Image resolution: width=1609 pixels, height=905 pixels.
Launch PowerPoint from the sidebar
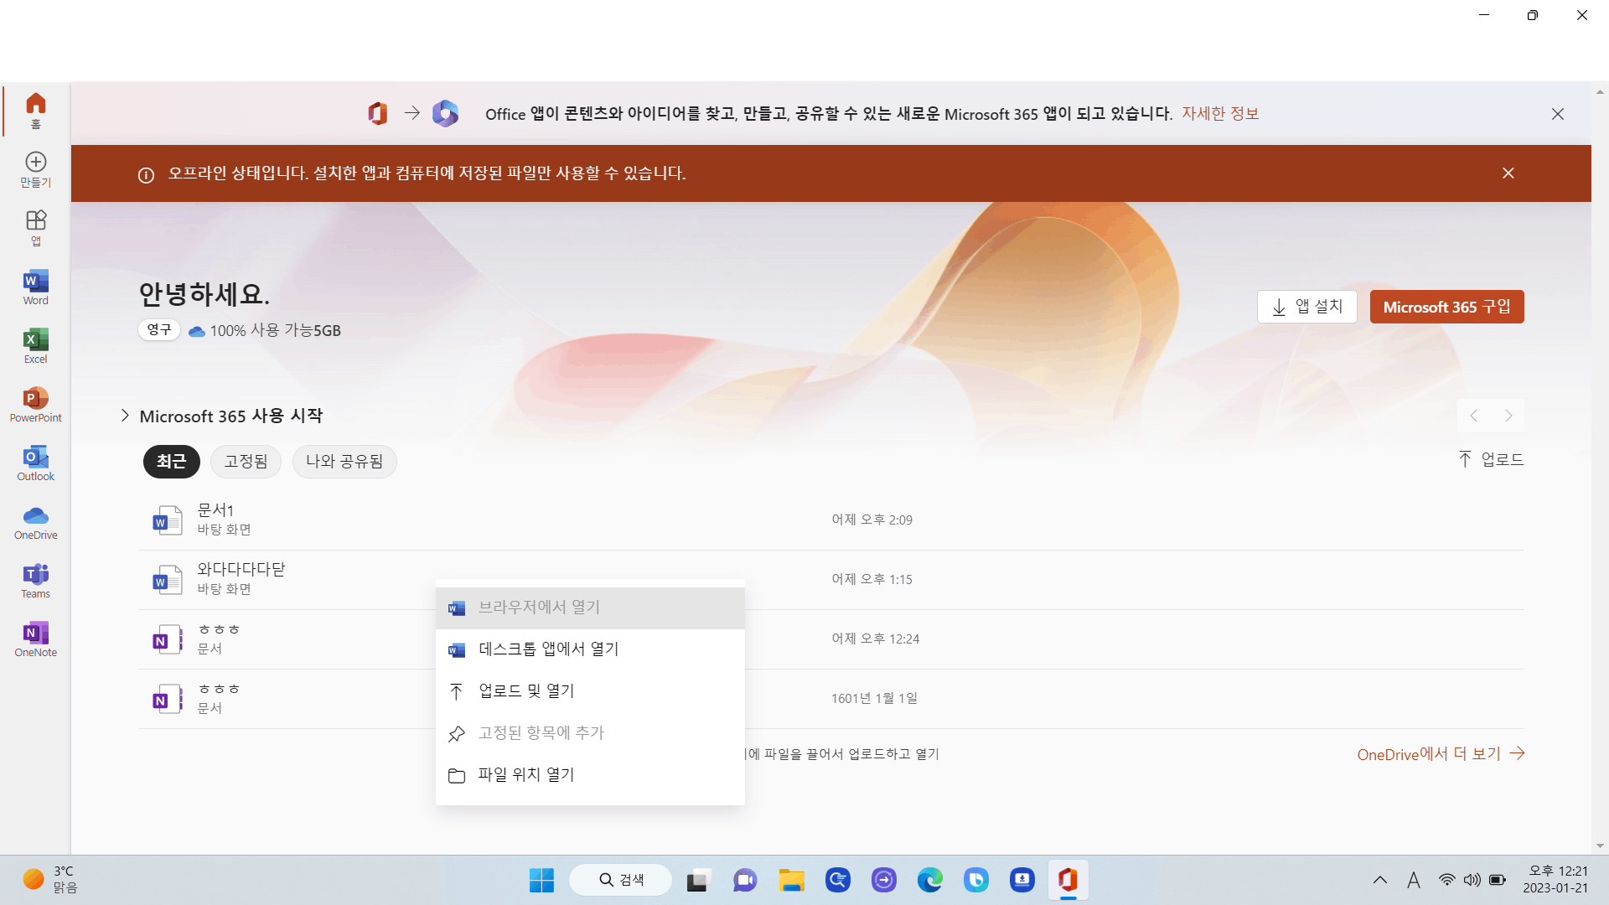point(35,405)
